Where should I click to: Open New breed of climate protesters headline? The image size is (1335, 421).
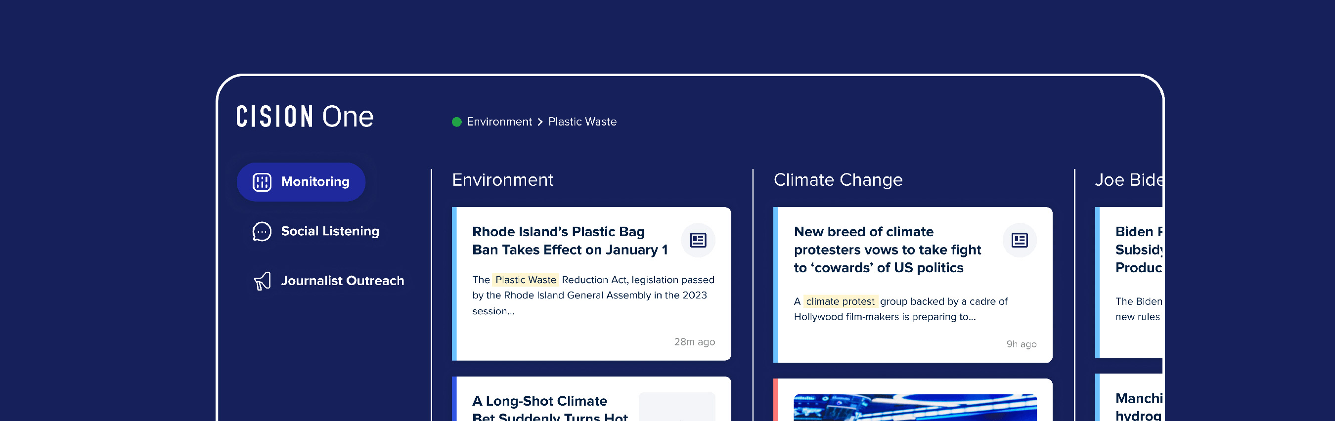[x=887, y=250]
